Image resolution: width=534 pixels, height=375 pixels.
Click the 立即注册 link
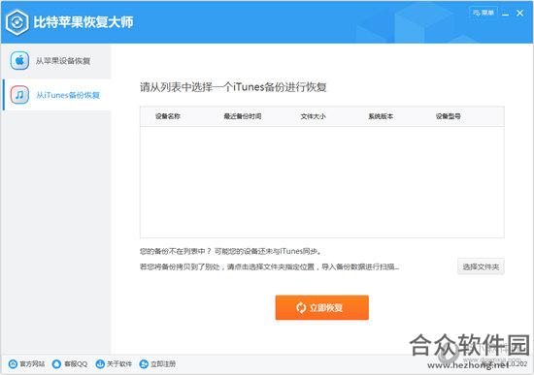point(157,363)
